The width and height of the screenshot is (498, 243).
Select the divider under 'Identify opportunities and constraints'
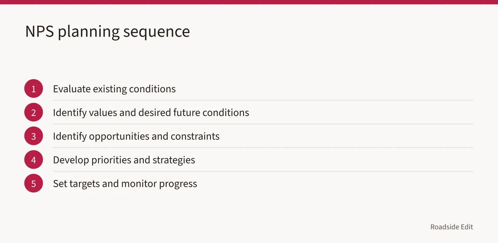click(263, 148)
